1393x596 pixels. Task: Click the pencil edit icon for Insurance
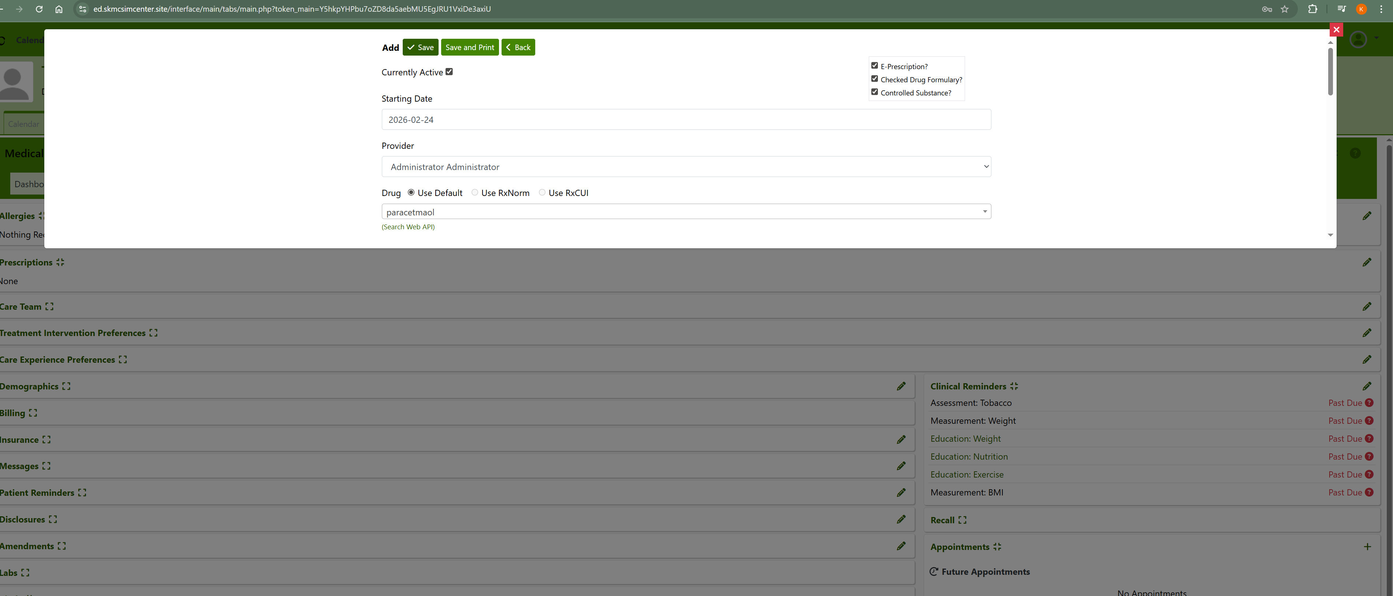pos(901,440)
